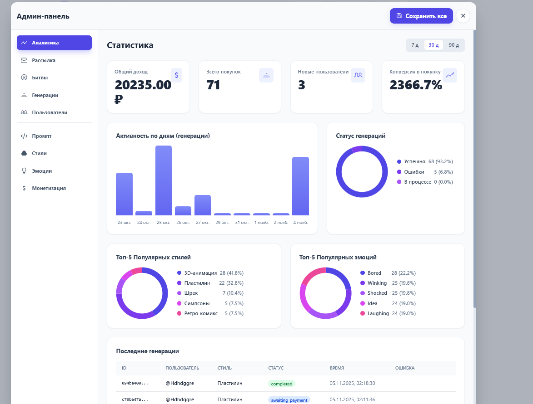Screen dimensions: 533x404
Task: Click the Генерации sidebar icon
Action: click(24, 95)
